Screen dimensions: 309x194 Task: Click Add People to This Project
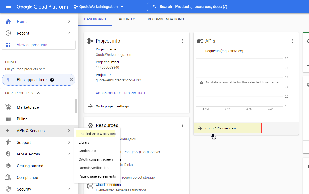[x=121, y=93]
